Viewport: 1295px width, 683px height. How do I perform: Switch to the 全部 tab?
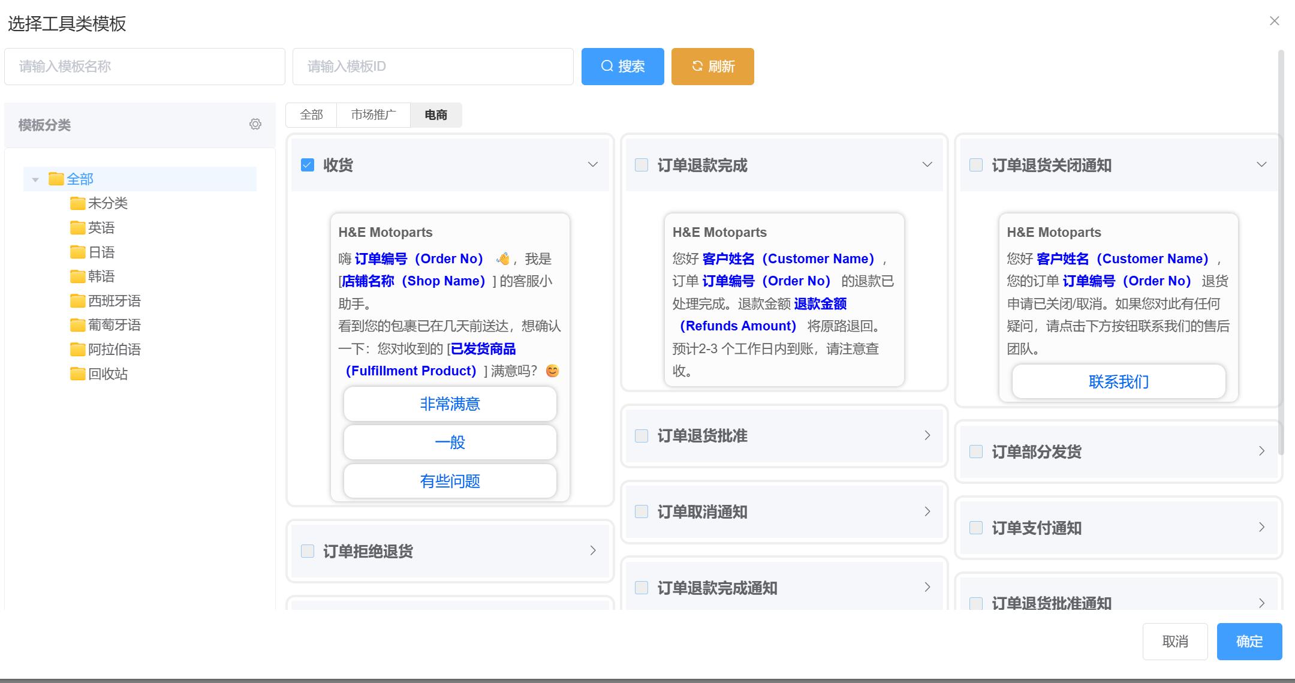click(311, 114)
